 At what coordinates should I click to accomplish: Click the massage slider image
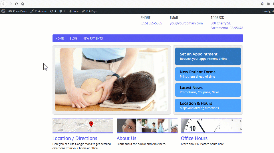coord(111,79)
